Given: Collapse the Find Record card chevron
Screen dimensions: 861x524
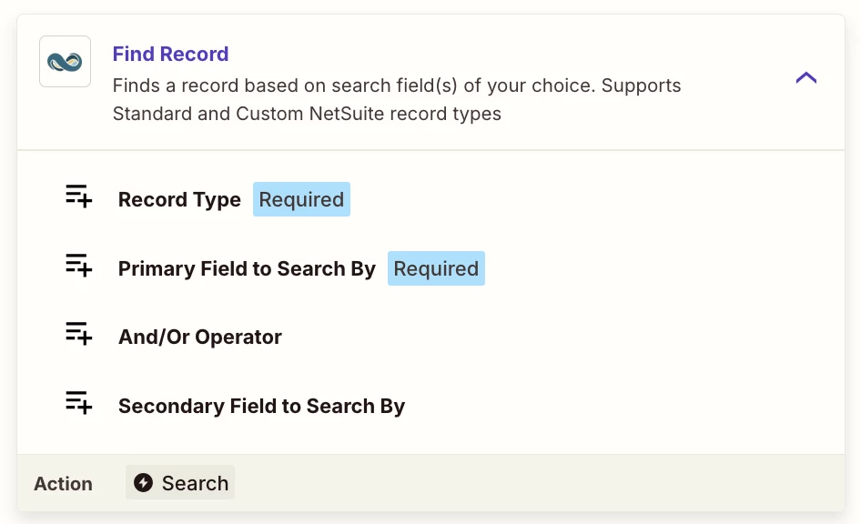Looking at the screenshot, I should (805, 78).
